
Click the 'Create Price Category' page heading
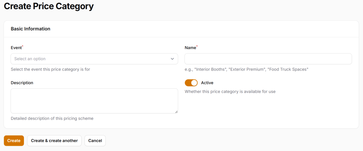coord(49,6)
